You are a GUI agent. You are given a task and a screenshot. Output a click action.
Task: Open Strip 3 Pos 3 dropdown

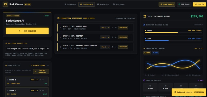click(x=105, y=47)
